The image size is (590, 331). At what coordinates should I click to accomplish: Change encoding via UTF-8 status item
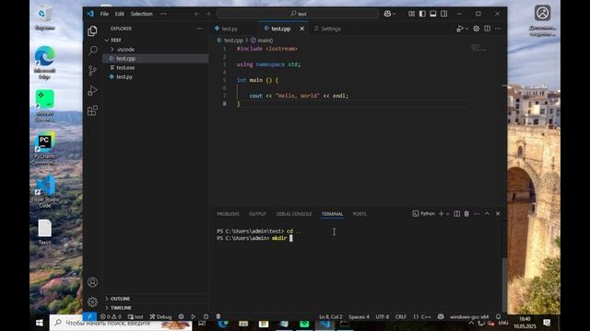[x=383, y=316]
